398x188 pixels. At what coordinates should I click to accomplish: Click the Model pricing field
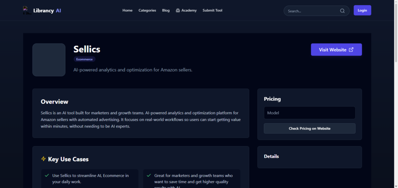click(309, 113)
